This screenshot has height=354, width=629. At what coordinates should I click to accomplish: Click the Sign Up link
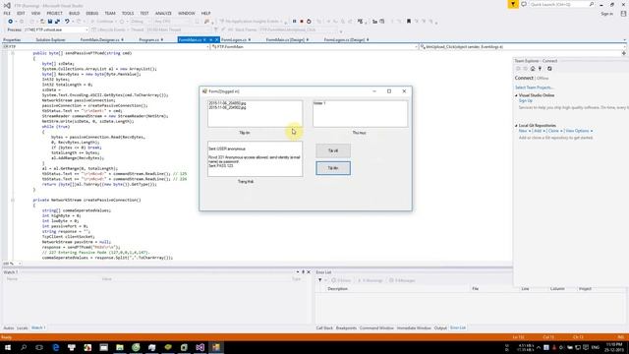[526, 100]
